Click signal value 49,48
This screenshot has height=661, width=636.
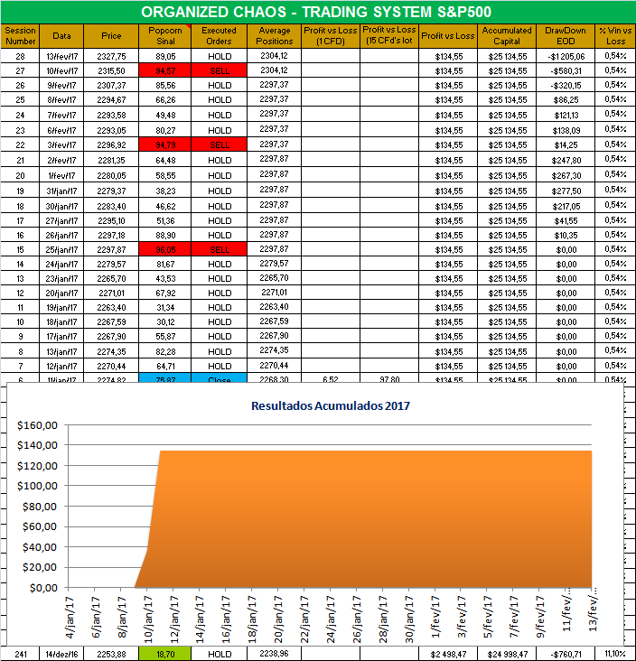click(x=165, y=115)
